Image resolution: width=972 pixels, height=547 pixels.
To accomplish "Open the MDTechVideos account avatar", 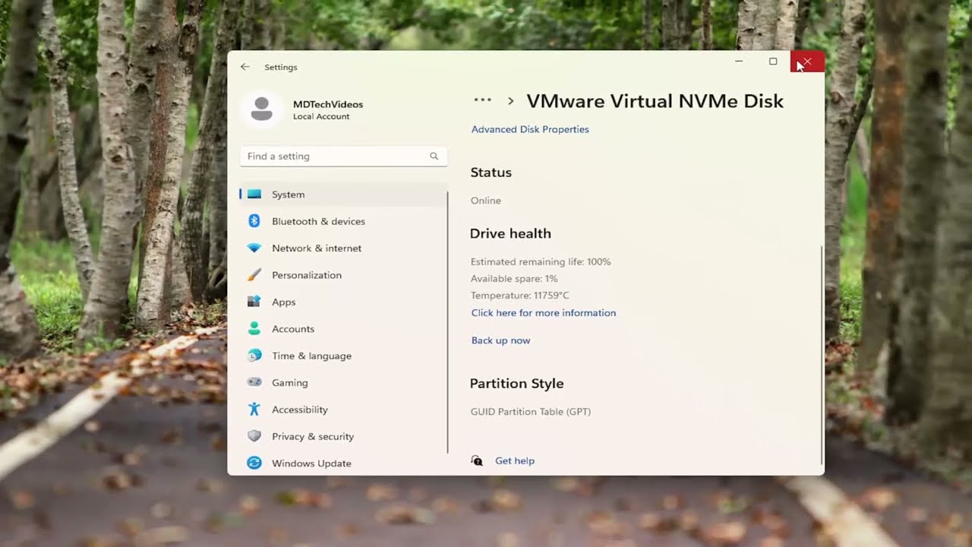I will 261,109.
